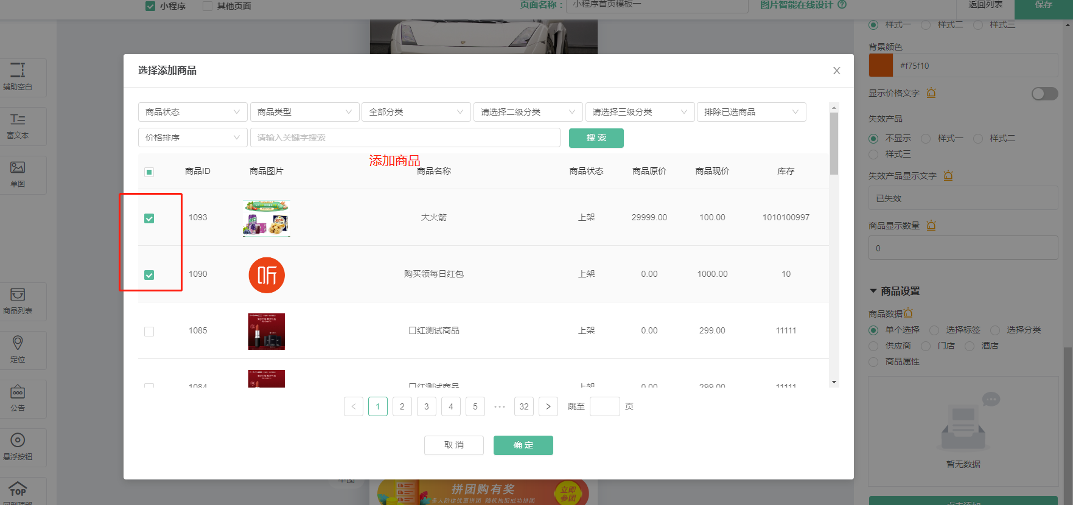Click the orange background color swatch
Image resolution: width=1073 pixels, height=505 pixels.
[x=881, y=66]
